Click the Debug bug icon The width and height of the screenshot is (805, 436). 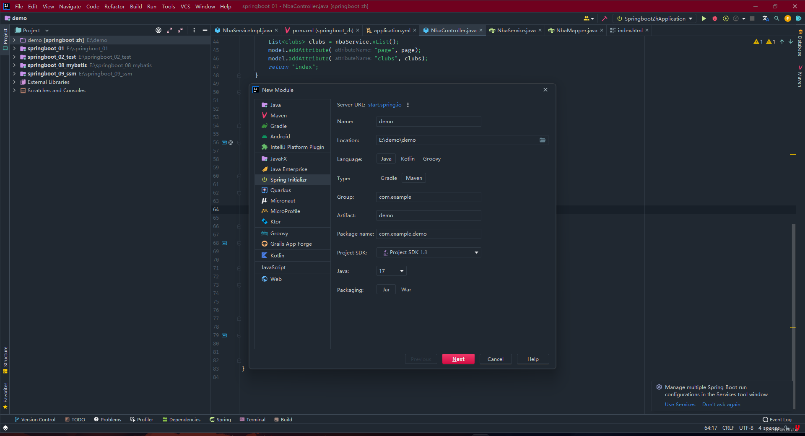(715, 18)
